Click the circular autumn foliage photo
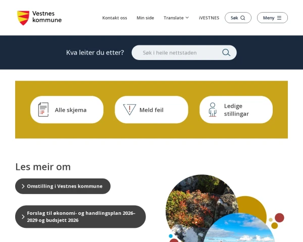The width and height of the screenshot is (303, 242). [201, 205]
